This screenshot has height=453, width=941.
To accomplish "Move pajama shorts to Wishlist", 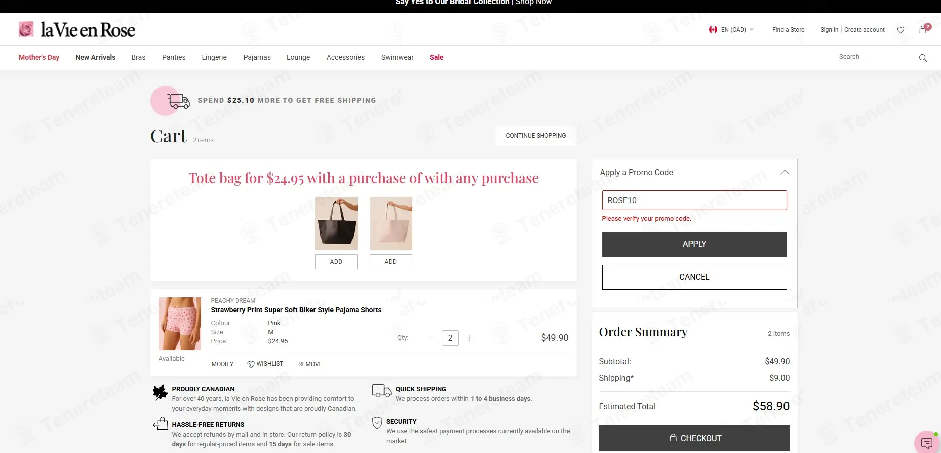I will 265,364.
